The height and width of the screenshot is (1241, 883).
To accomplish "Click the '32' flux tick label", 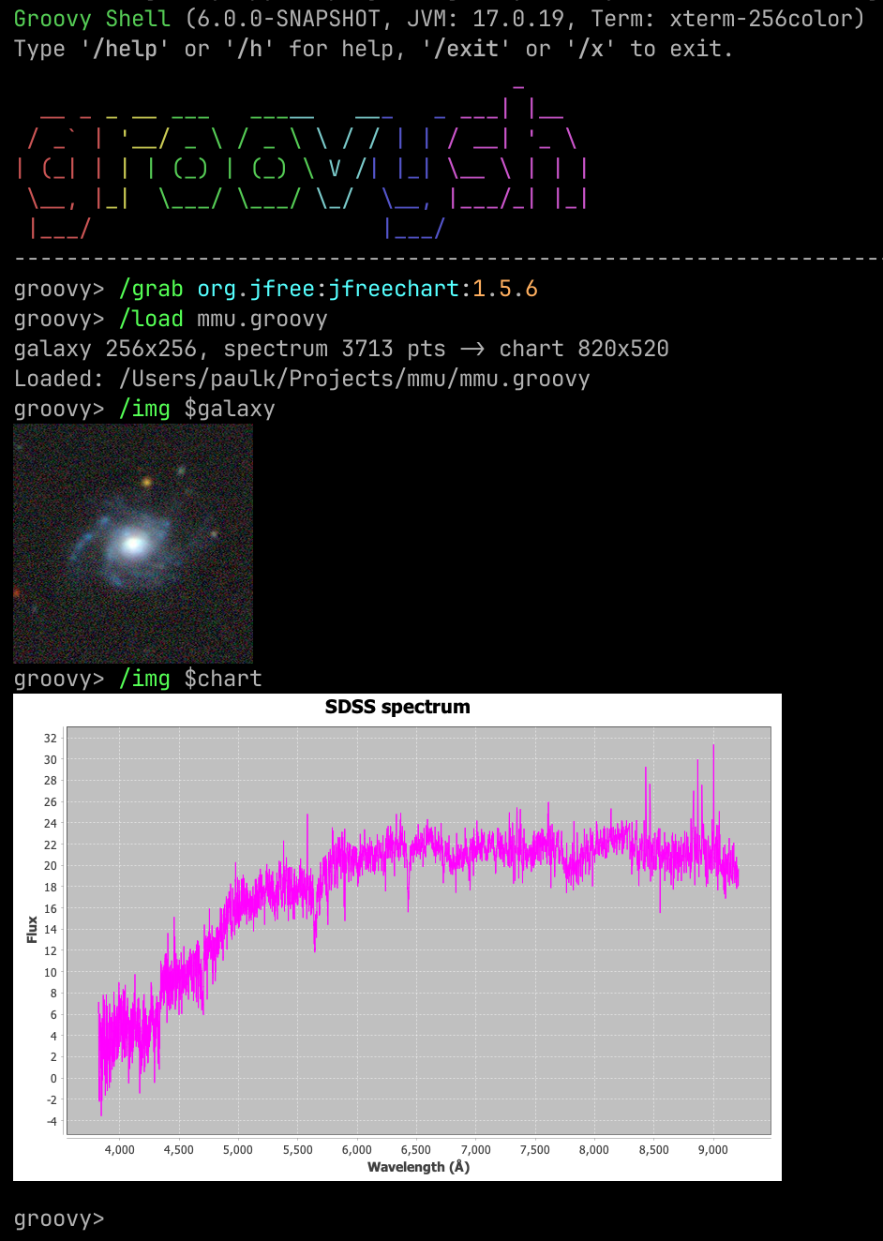I will tap(51, 738).
